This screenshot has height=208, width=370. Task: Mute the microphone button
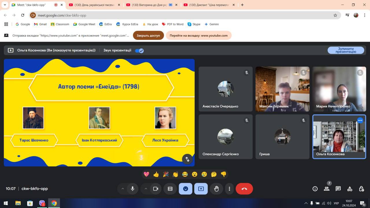tap(132, 189)
